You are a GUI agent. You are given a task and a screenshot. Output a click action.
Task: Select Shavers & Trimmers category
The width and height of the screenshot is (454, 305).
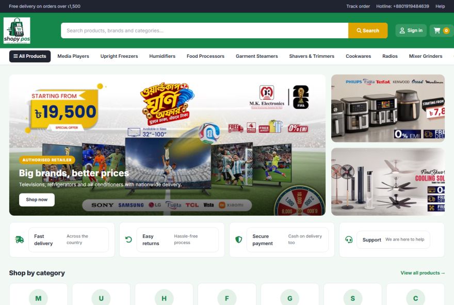pos(312,56)
